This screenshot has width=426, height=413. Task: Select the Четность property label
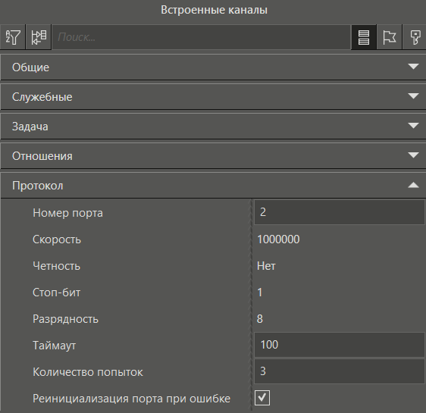[x=57, y=266]
